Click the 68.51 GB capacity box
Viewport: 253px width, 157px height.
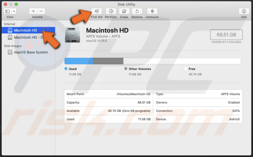pos(226,35)
